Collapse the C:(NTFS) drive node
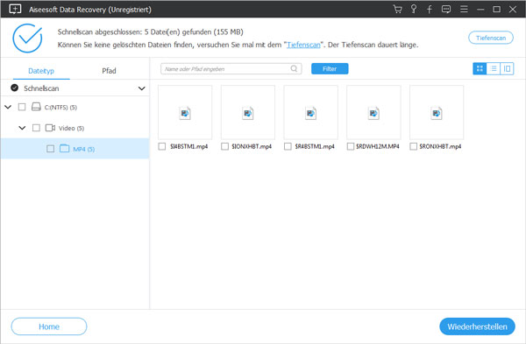Screen dimensions: 526x344 tap(8, 107)
